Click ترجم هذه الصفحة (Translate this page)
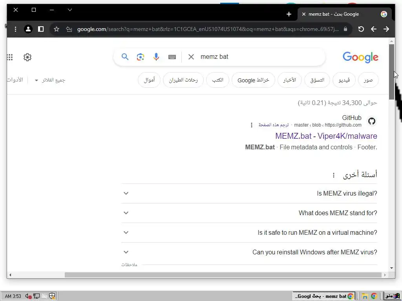This screenshot has height=301, width=402. point(274,125)
